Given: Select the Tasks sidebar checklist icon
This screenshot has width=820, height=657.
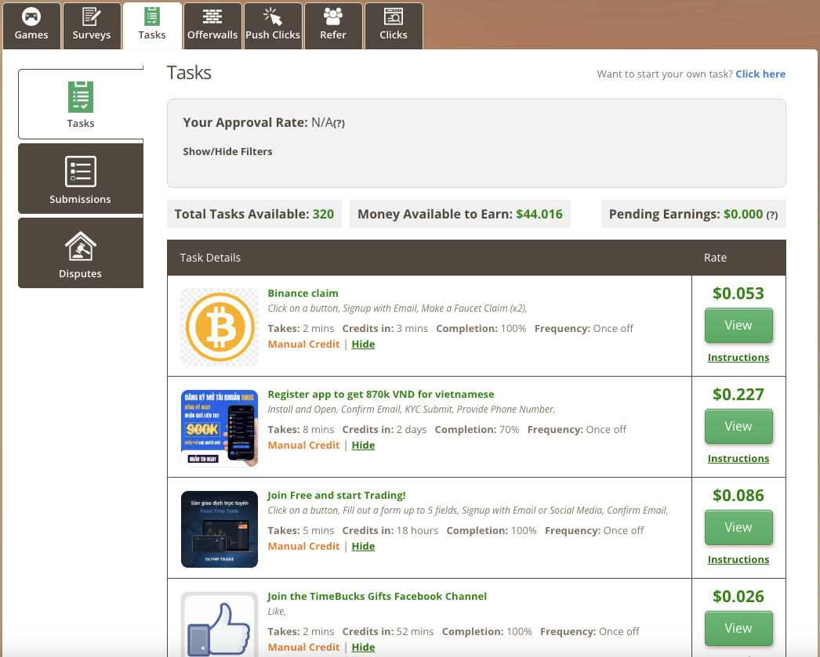Looking at the screenshot, I should [x=81, y=96].
